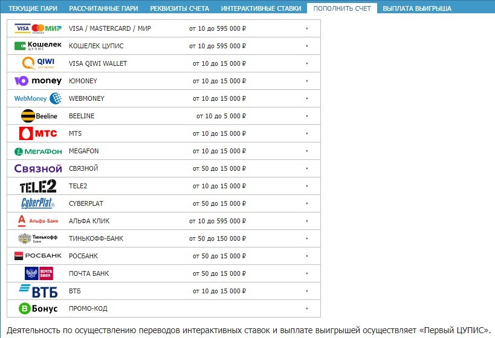Image resolution: width=495 pixels, height=338 pixels.
Task: Expand the MTS row arrow
Action: [x=307, y=133]
